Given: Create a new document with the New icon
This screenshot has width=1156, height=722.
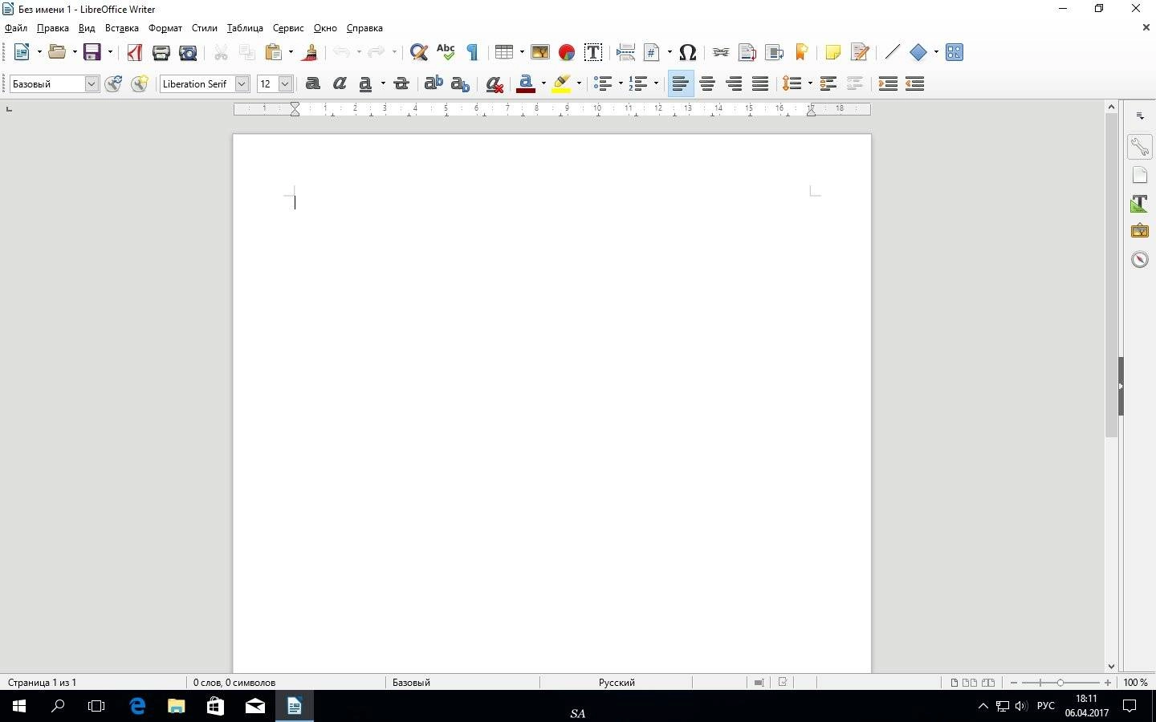Looking at the screenshot, I should point(22,53).
